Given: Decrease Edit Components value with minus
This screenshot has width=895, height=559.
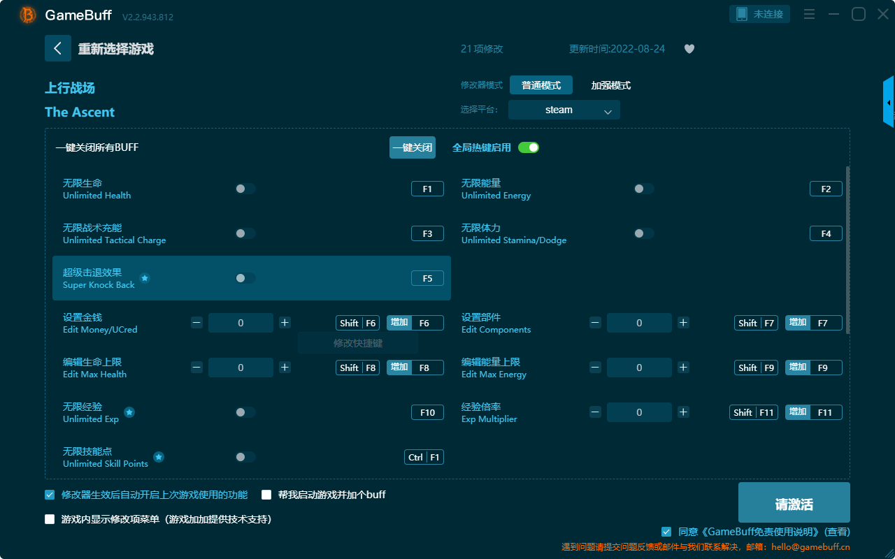Looking at the screenshot, I should click(x=596, y=323).
